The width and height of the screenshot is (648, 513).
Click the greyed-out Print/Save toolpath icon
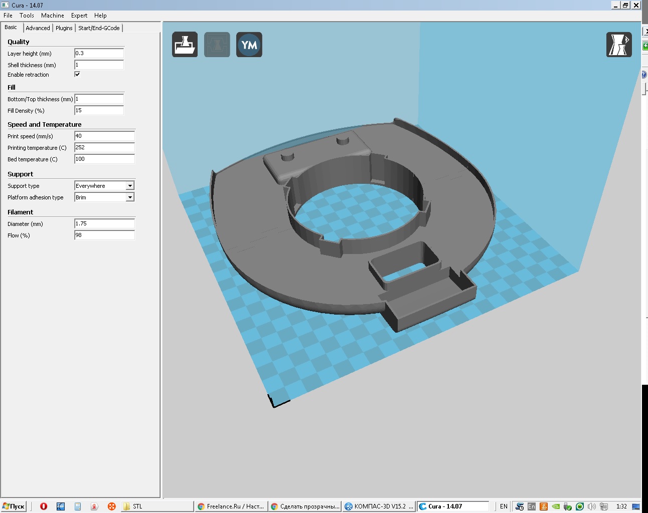(217, 45)
